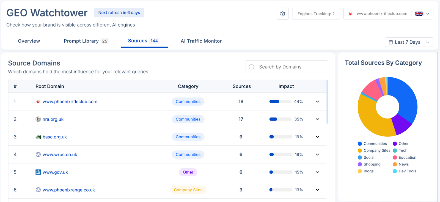Expand the basc.org.uk row details
The height and width of the screenshot is (202, 440).
click(x=317, y=137)
